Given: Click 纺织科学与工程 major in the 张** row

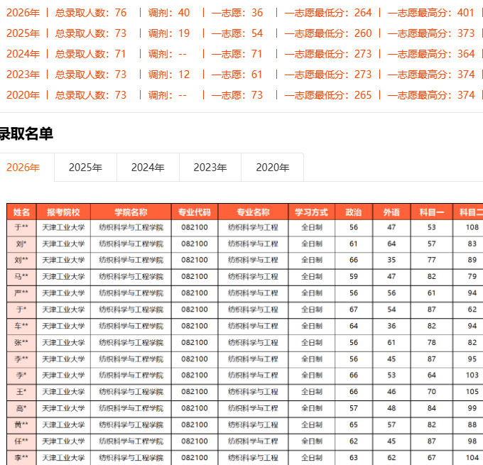Looking at the screenshot, I should click(253, 343).
